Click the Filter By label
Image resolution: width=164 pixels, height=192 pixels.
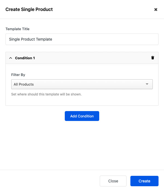(x=18, y=75)
